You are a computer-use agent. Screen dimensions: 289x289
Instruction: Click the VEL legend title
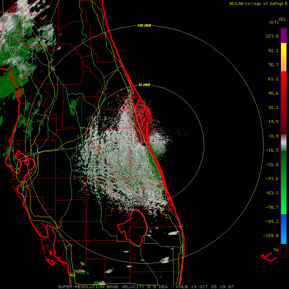282,19
